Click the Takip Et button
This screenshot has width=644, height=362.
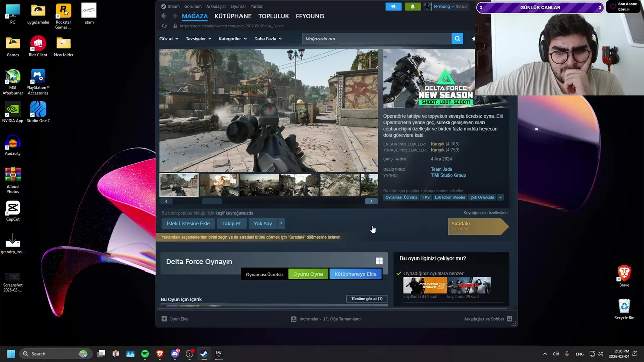pyautogui.click(x=232, y=223)
